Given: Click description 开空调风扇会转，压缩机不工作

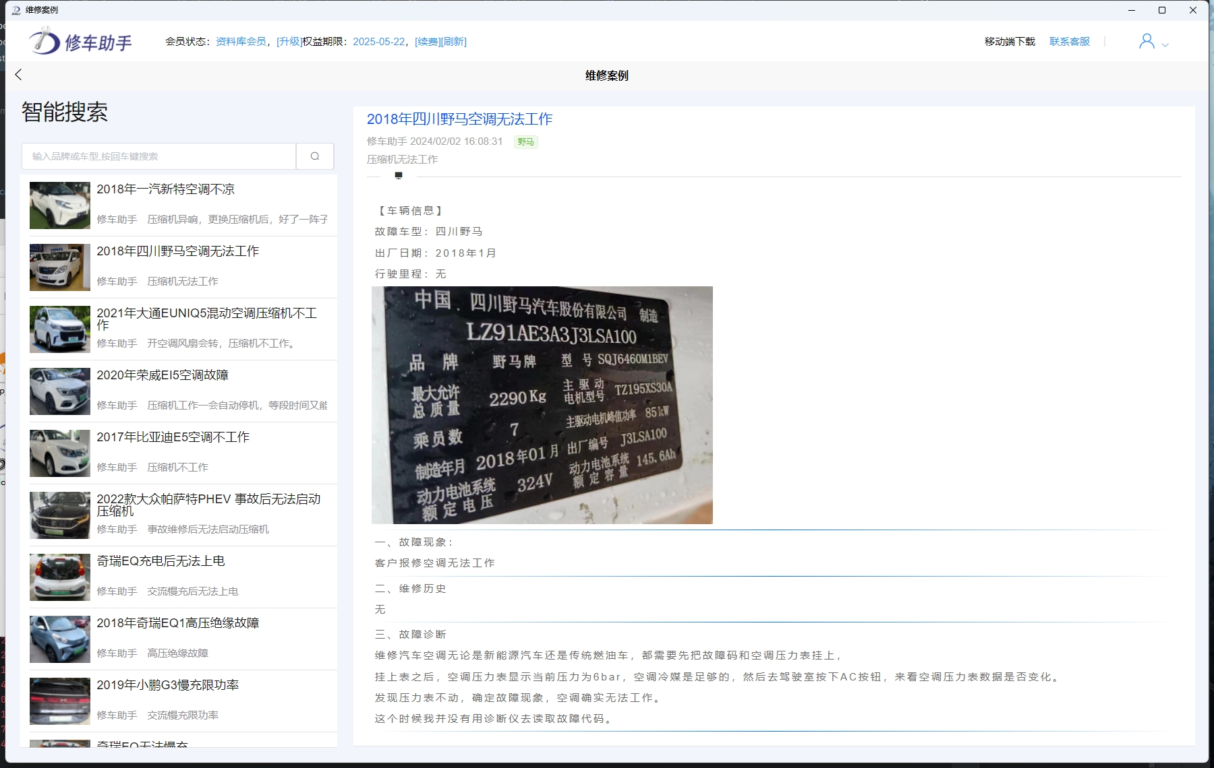Looking at the screenshot, I should tap(222, 344).
